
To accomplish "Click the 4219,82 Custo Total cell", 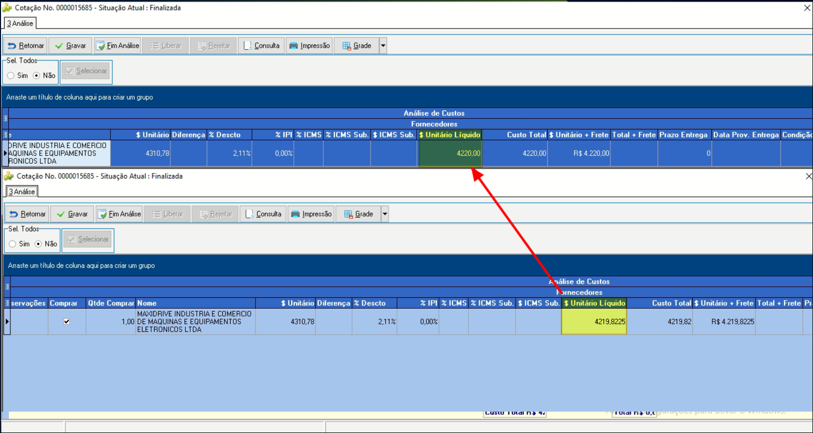I will click(x=660, y=322).
